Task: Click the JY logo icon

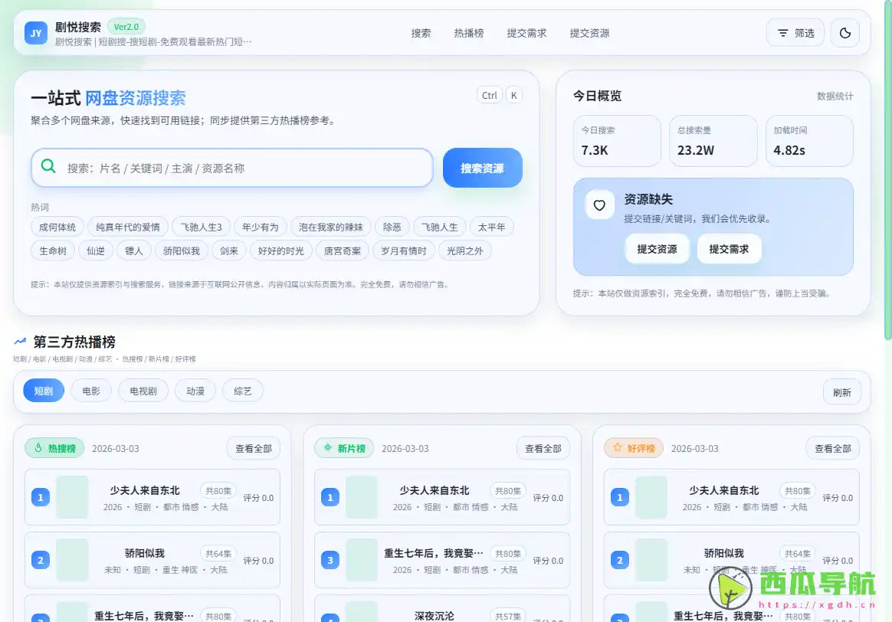Action: coord(34,33)
